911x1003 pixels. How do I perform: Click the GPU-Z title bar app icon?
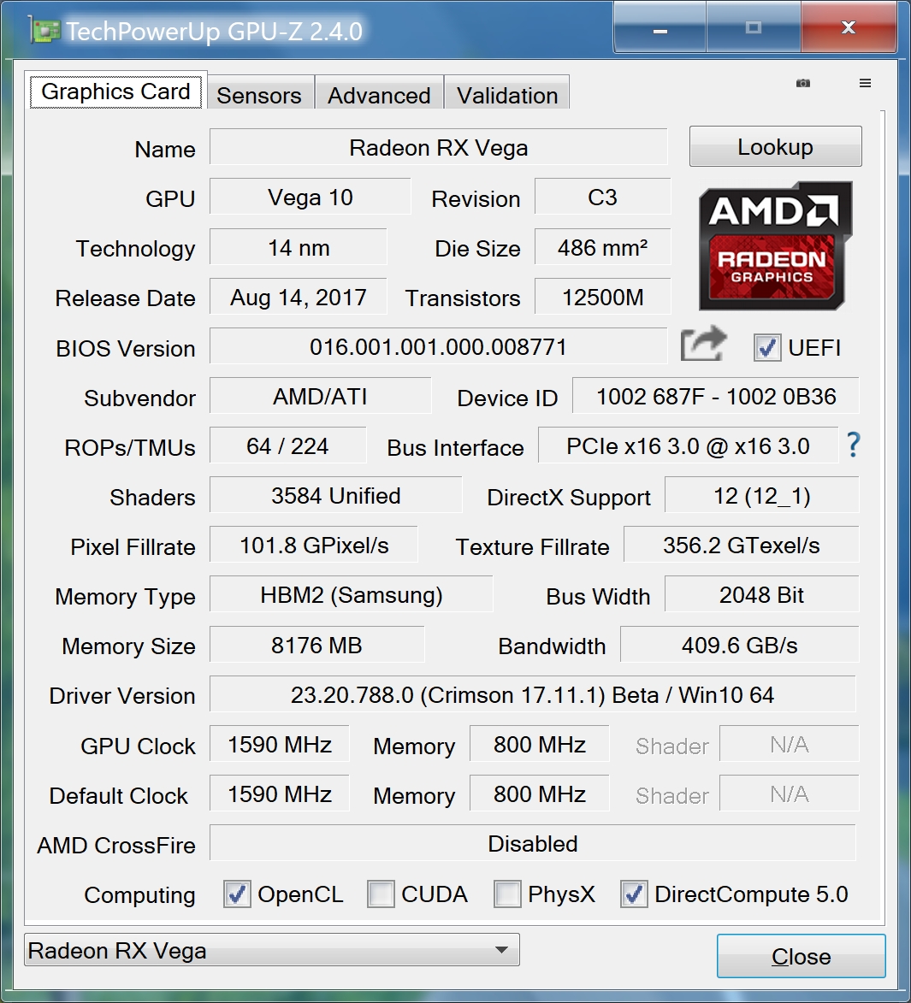pyautogui.click(x=44, y=31)
